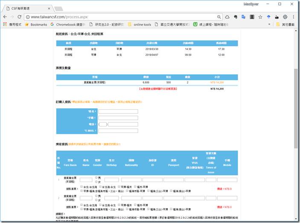300x223 pixels.
Task: Switch to the CSF海峽高速 tab
Action: (x=27, y=9)
